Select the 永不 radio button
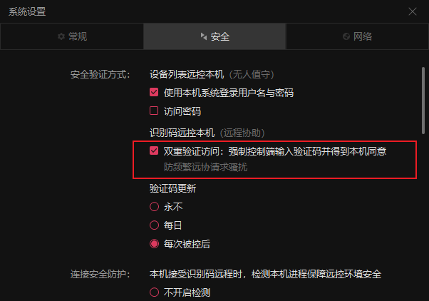 tap(155, 207)
